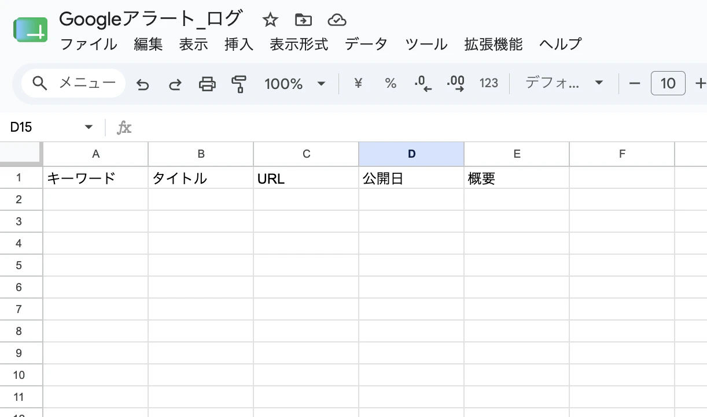707x417 pixels.
Task: Apply yen currency format
Action: pos(358,84)
